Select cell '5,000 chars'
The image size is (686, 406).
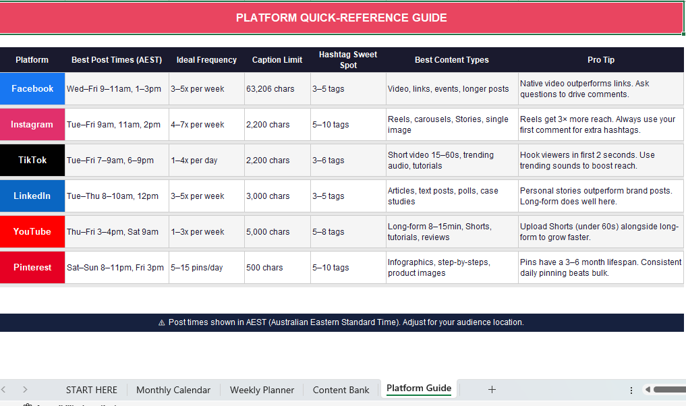(277, 232)
